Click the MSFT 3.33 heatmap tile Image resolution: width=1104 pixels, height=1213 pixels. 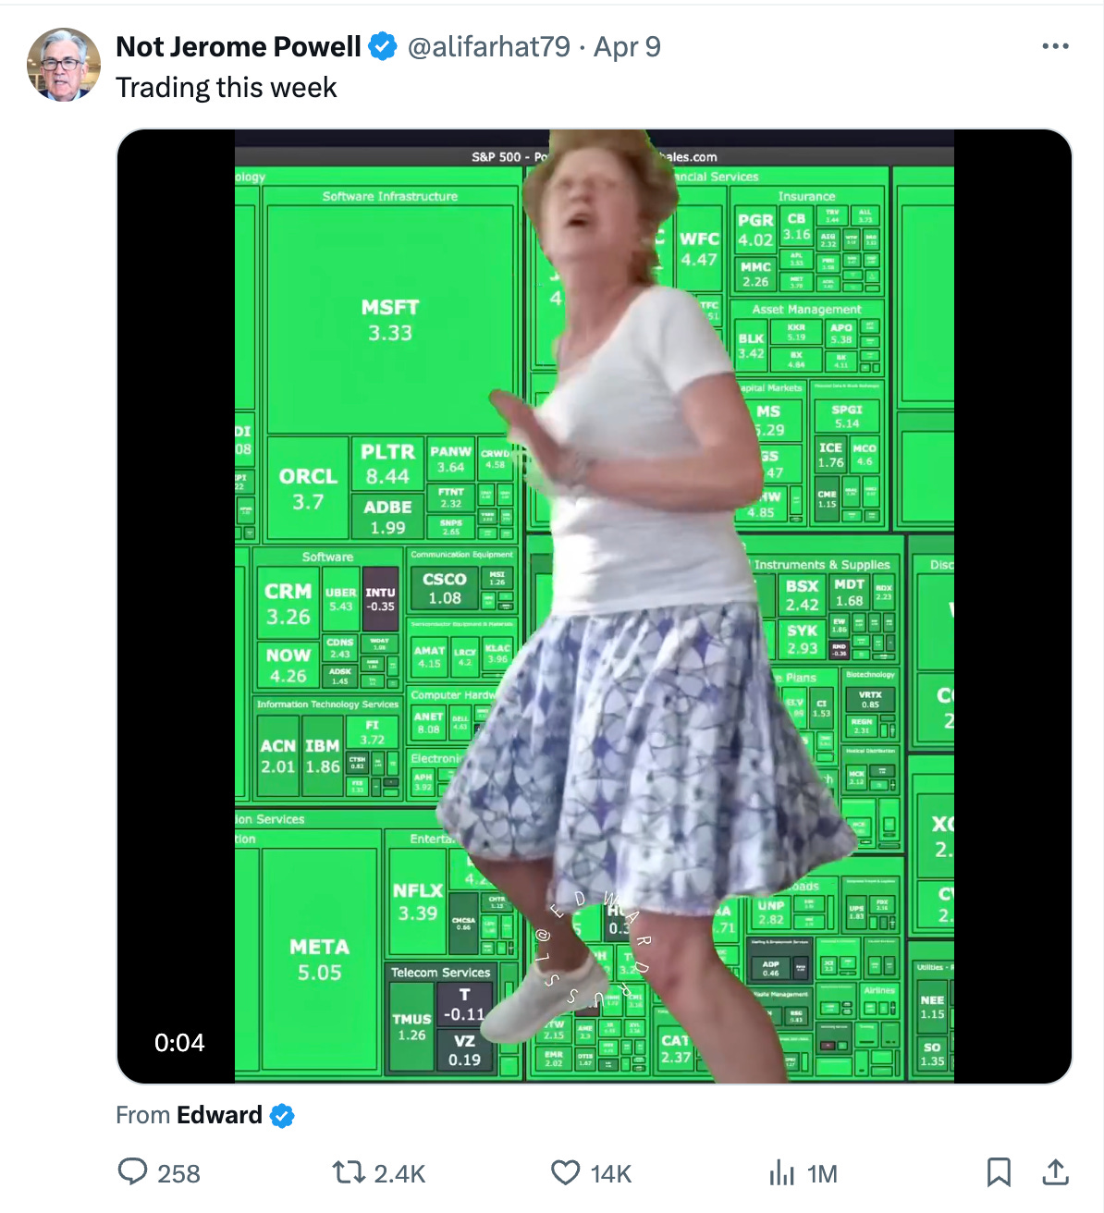390,319
